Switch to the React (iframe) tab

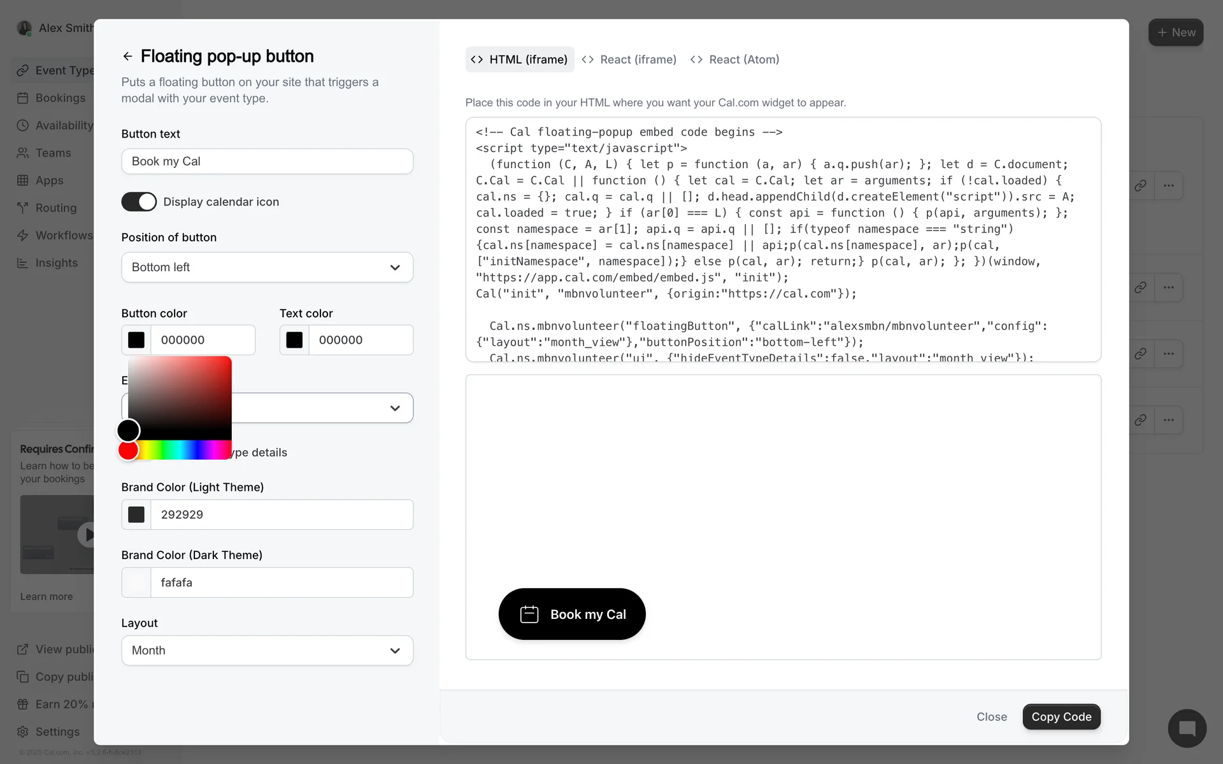pyautogui.click(x=629, y=59)
